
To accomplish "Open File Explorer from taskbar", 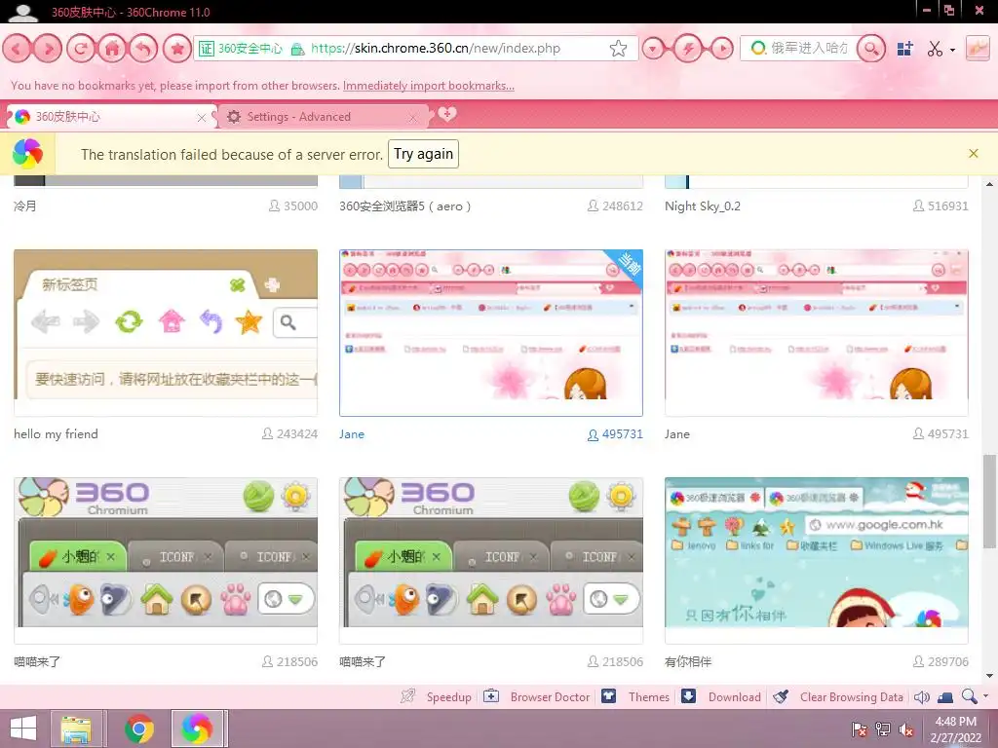I will 76,729.
